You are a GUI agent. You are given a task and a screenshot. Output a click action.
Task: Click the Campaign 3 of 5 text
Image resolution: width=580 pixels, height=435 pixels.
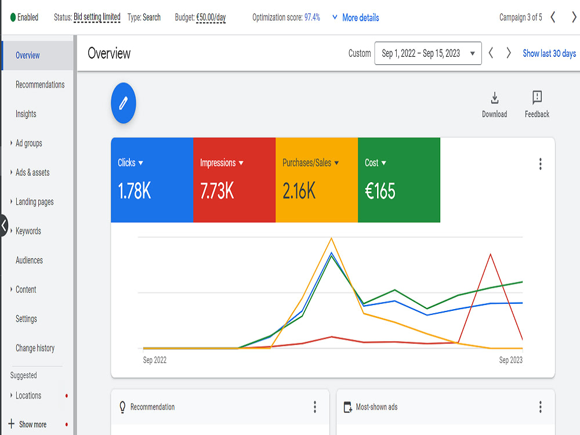pos(520,17)
